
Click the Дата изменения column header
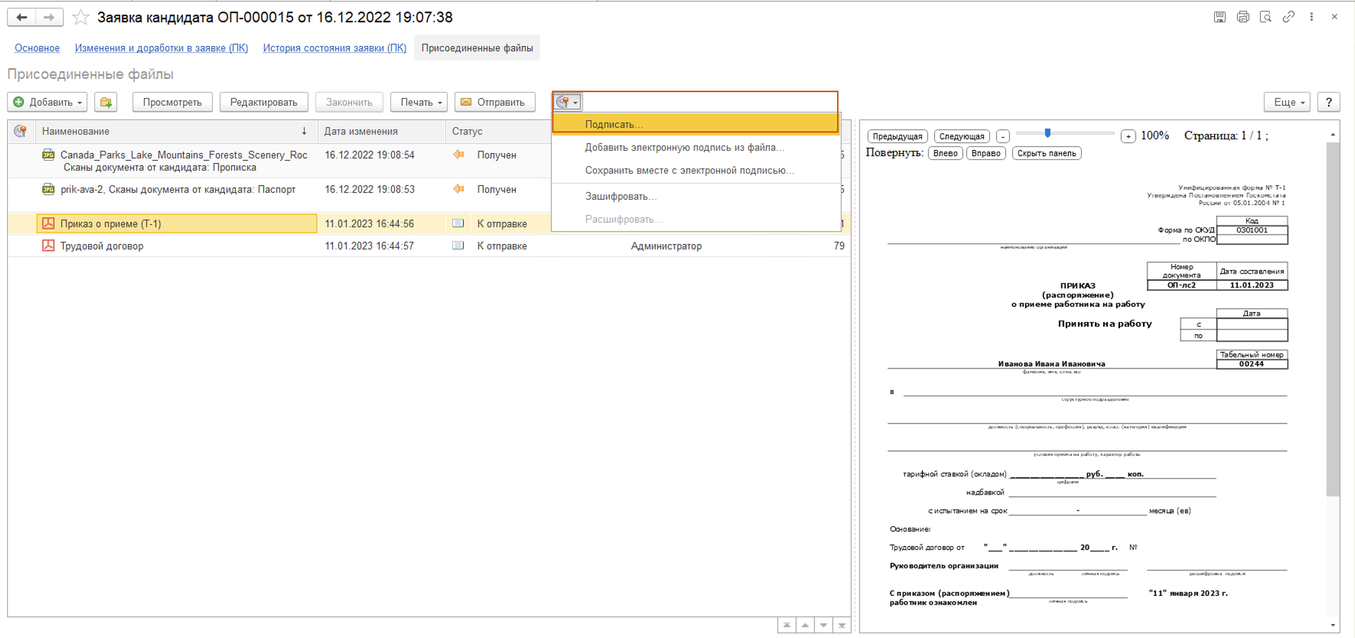(x=381, y=131)
